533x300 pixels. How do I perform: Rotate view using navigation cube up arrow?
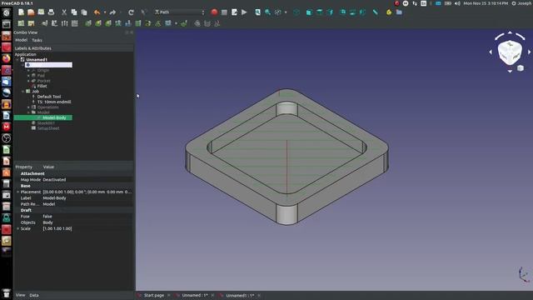[510, 32]
